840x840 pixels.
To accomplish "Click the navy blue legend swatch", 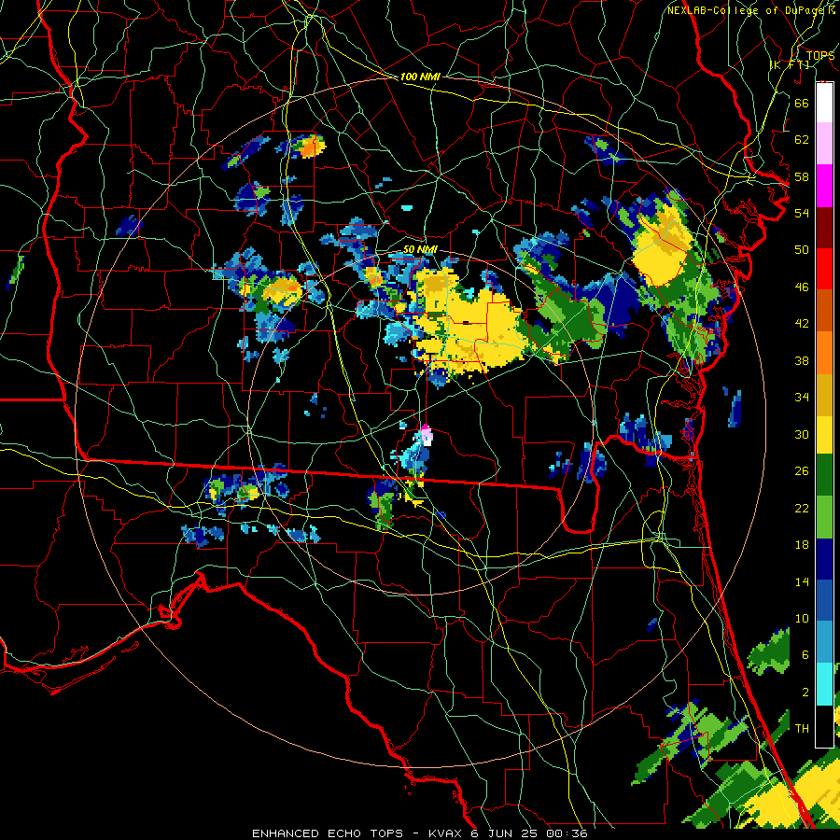I will 824,559.
